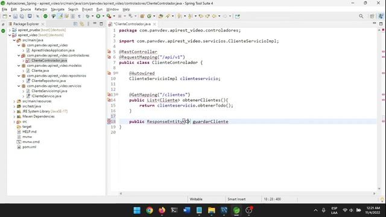This screenshot has width=386, height=217.
Task: Open the Window menu
Action: (x=113, y=10)
